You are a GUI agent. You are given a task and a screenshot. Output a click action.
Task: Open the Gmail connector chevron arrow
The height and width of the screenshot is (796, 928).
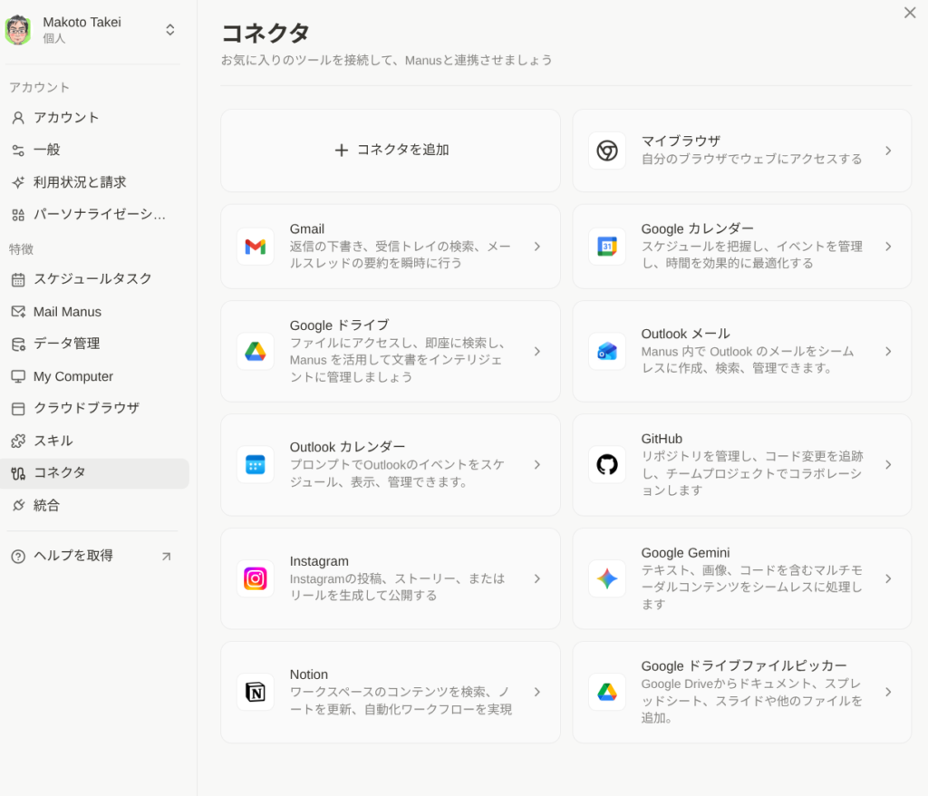point(536,247)
